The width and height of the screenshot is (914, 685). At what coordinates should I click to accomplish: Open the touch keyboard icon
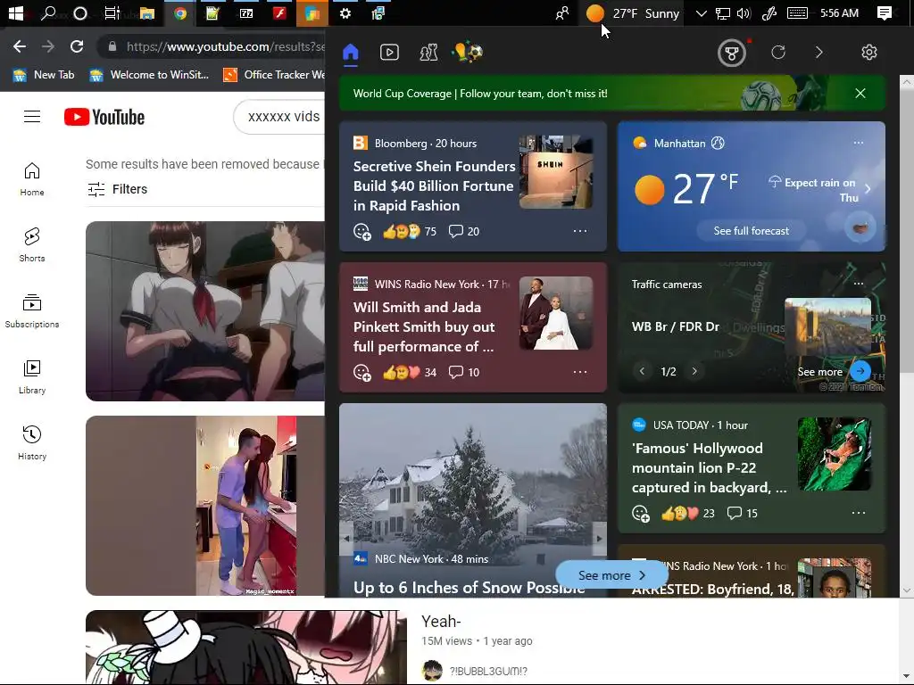pos(797,12)
